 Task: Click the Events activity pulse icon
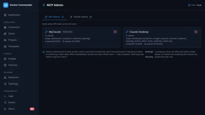pos(5,102)
